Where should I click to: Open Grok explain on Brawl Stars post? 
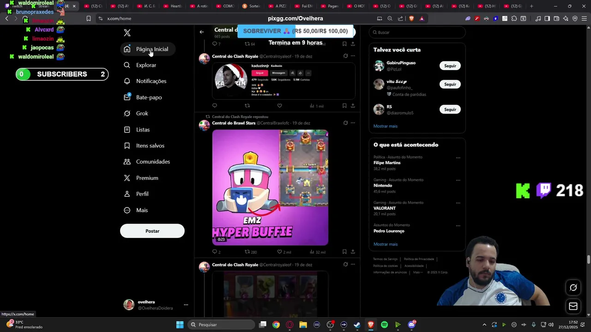click(x=345, y=123)
